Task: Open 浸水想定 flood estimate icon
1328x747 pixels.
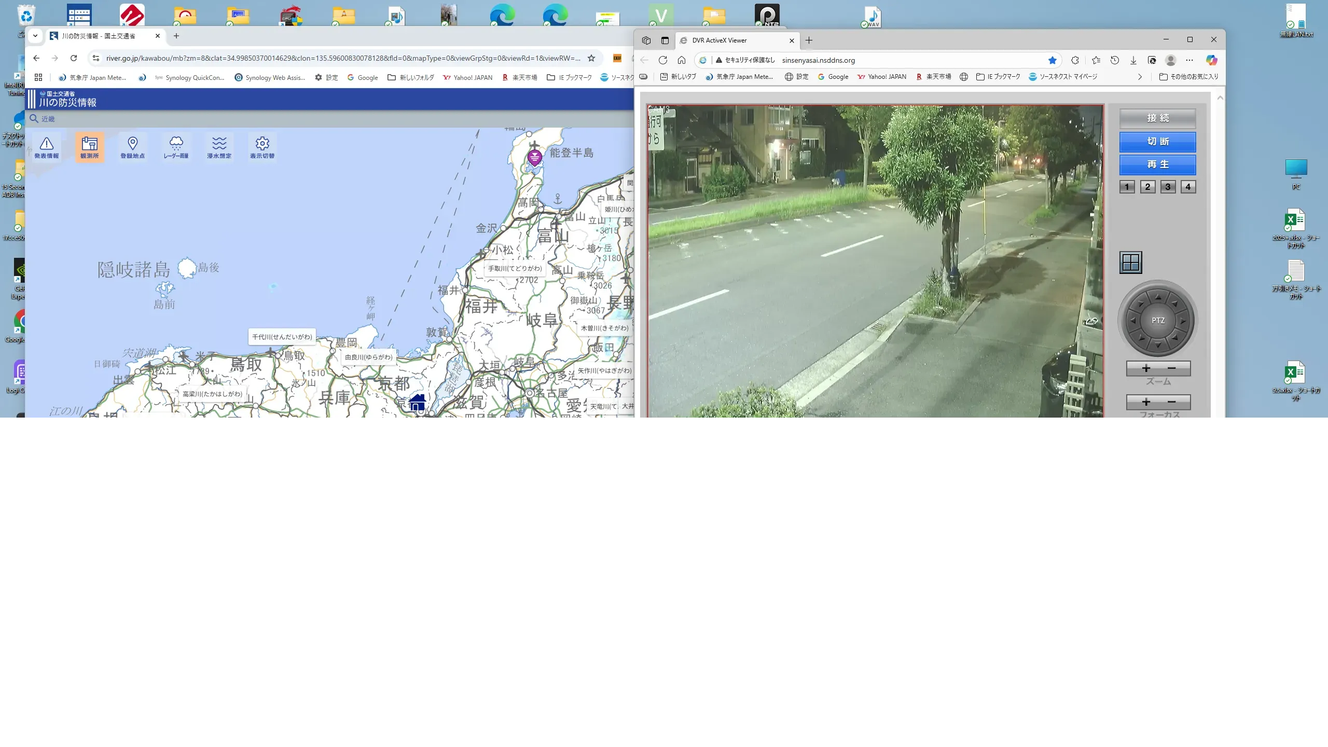Action: click(219, 147)
